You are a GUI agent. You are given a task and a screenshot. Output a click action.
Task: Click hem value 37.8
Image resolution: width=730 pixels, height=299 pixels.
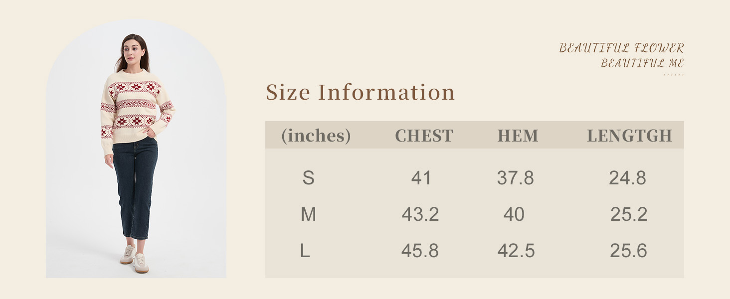(x=515, y=178)
